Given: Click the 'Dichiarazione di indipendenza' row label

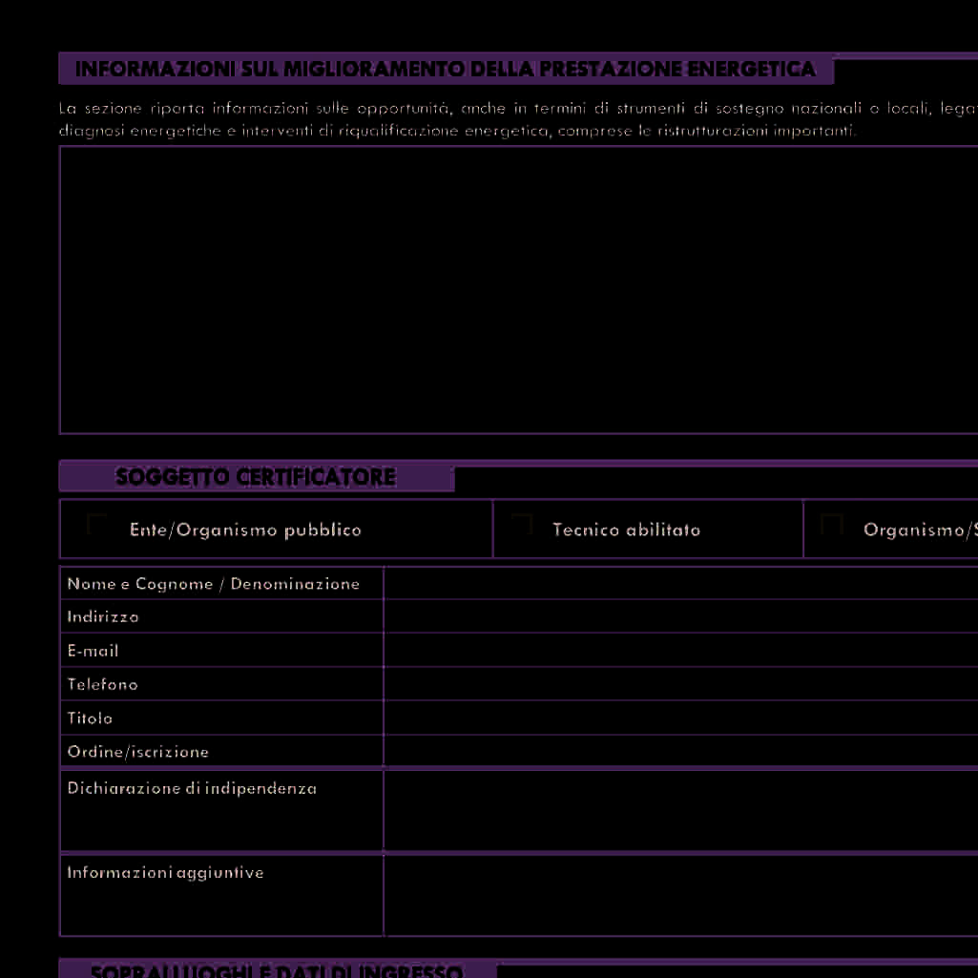Looking at the screenshot, I should (x=192, y=789).
